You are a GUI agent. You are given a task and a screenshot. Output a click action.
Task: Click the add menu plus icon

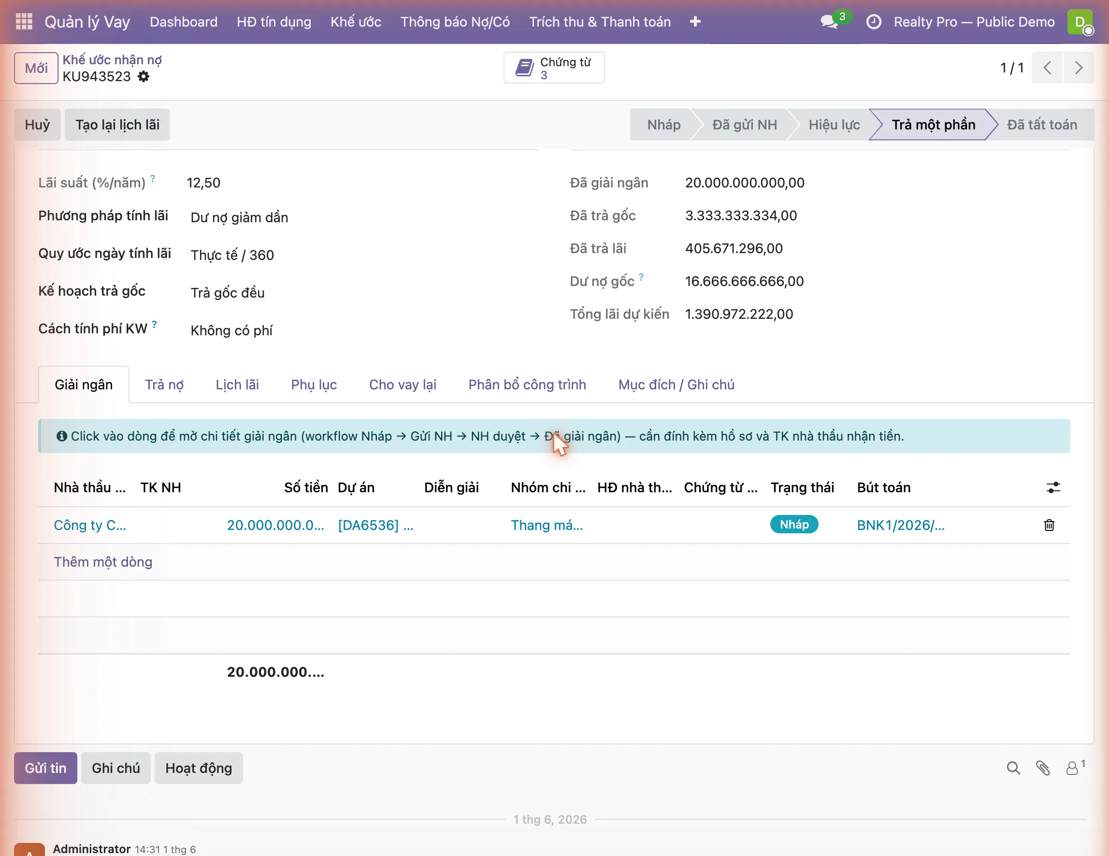tap(695, 22)
